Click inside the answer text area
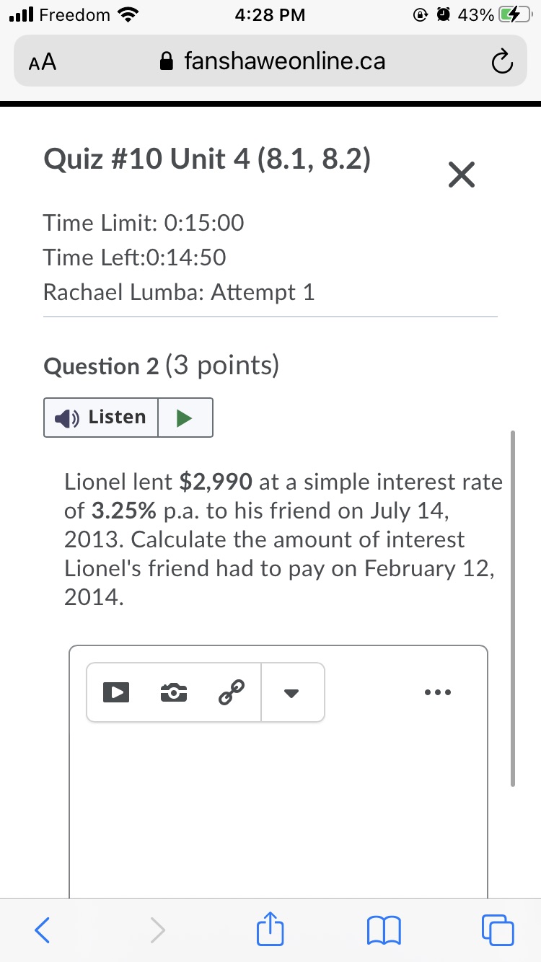Viewport: 541px width, 962px height. 278,808
